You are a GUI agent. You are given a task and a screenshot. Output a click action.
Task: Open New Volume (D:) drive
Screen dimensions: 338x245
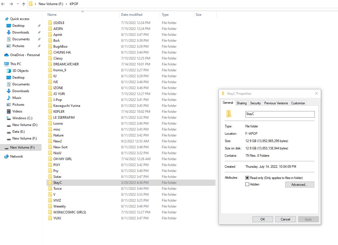coord(25,125)
